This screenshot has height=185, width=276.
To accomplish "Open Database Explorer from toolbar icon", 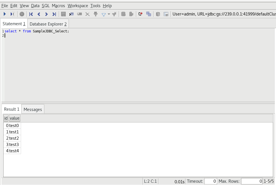I will pyautogui.click(x=158, y=14).
